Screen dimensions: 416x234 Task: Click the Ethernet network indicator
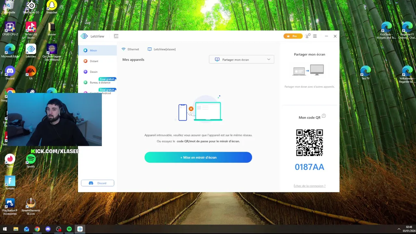click(130, 49)
